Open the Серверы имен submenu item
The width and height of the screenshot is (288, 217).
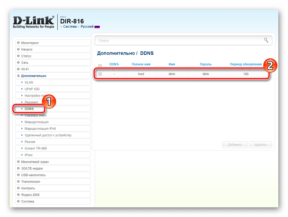click(x=53, y=115)
